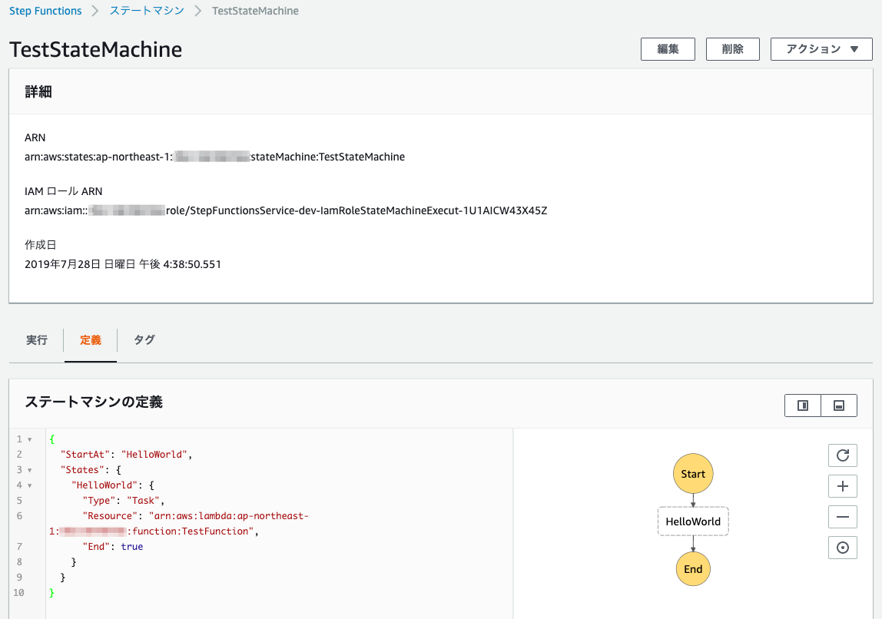Screen dimensions: 882x619
Task: Select the End node in graph
Action: point(693,569)
